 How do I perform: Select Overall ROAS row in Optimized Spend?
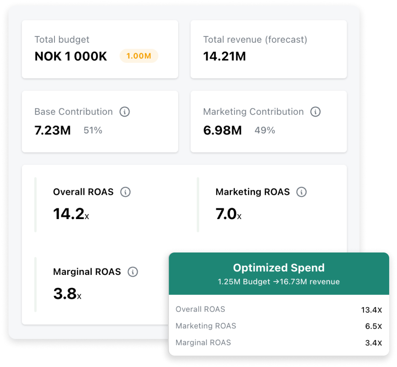tap(279, 309)
